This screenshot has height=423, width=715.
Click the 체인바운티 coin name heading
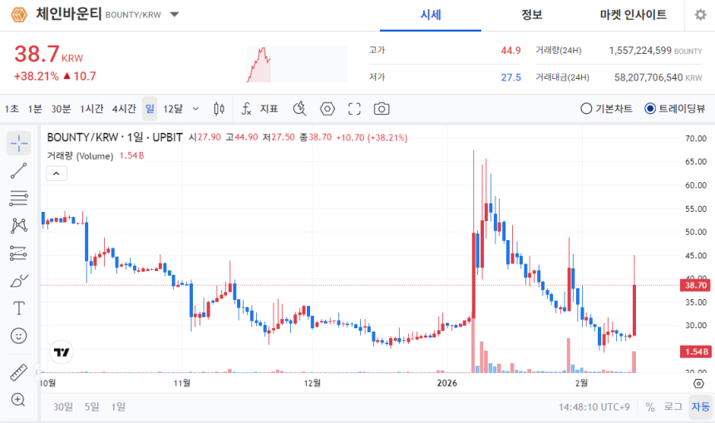pyautogui.click(x=68, y=14)
